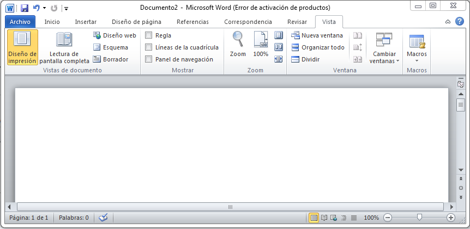The width and height of the screenshot is (470, 229).
Task: Enable the Regla checkbox
Action: point(149,35)
